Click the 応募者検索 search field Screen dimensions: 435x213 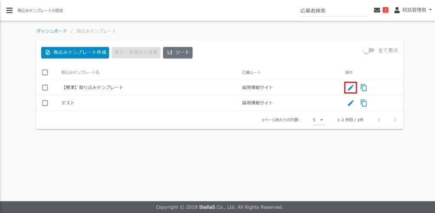coord(333,11)
